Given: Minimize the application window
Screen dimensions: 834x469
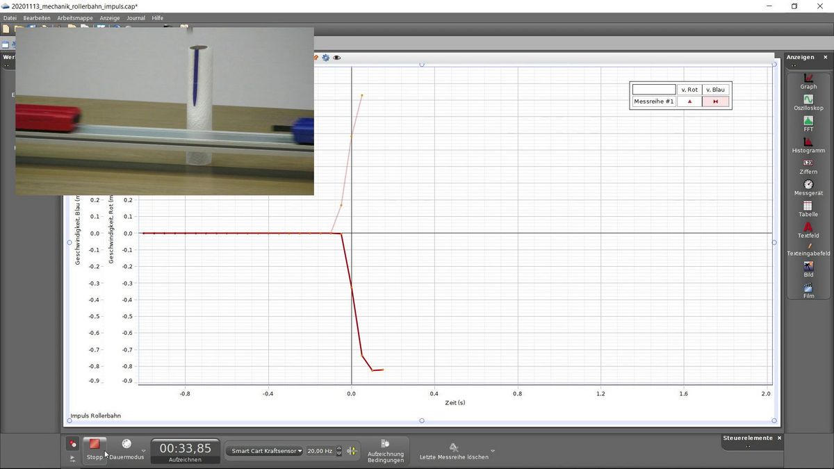Looking at the screenshot, I should pos(769,6).
